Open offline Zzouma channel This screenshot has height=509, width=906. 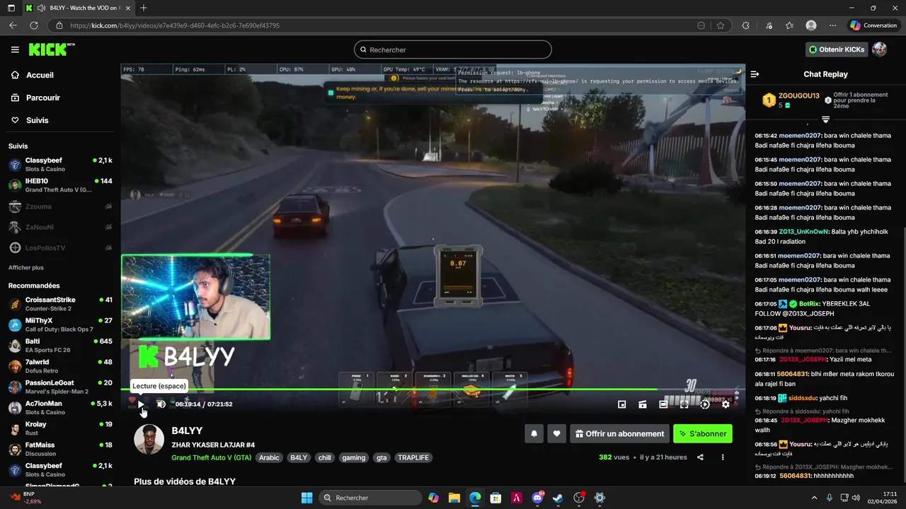60,206
